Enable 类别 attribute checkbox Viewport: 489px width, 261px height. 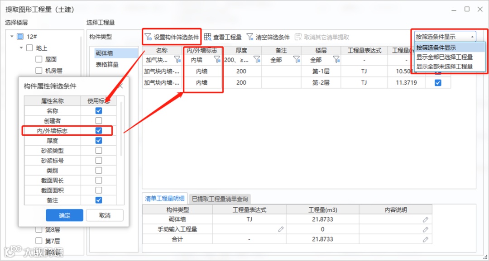(99, 171)
